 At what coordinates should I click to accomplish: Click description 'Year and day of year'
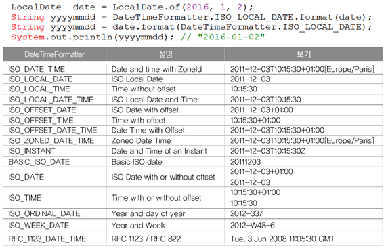(148, 213)
